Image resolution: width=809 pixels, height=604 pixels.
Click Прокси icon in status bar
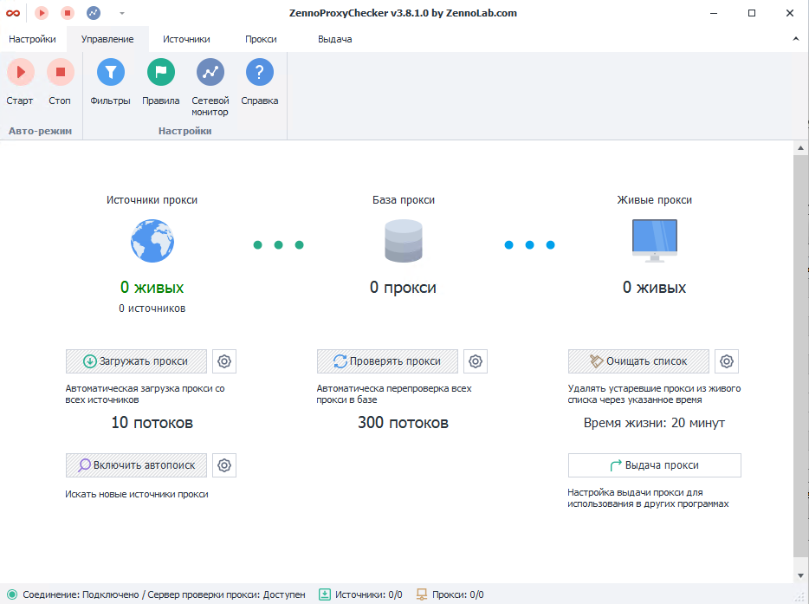(422, 594)
